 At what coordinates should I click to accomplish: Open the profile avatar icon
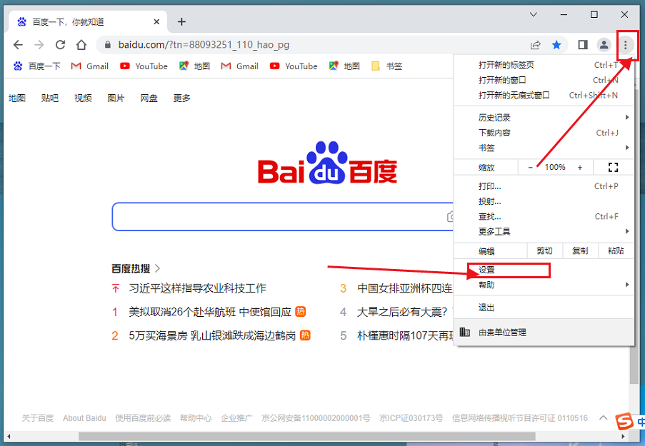click(604, 44)
